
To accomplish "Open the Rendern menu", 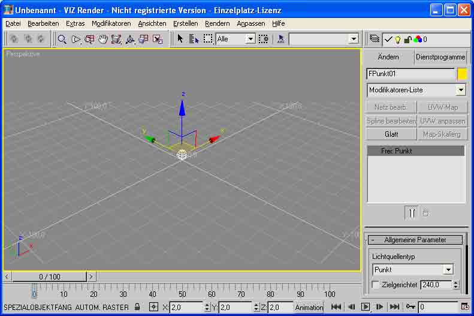I will pos(217,23).
